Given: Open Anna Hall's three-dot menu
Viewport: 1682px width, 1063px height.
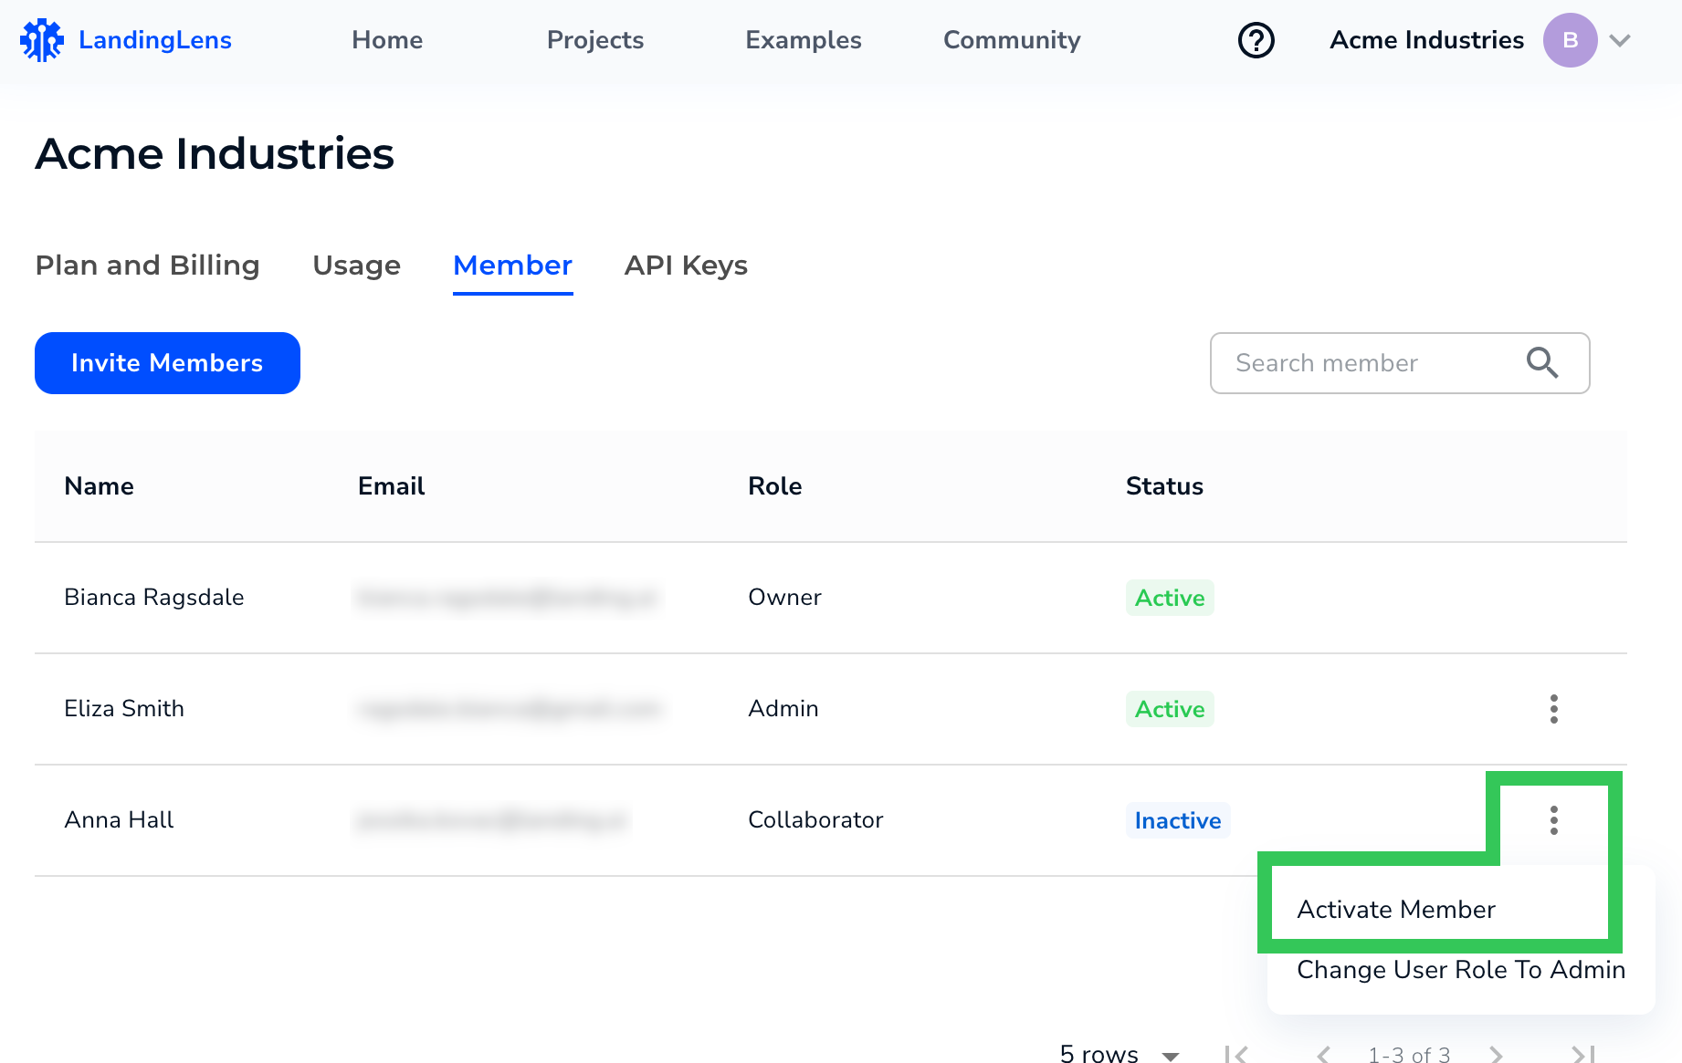Looking at the screenshot, I should 1553,820.
